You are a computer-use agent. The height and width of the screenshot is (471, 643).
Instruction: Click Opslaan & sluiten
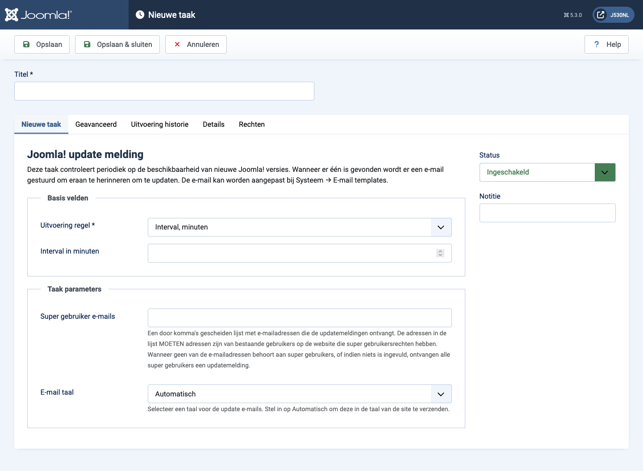pyautogui.click(x=117, y=44)
